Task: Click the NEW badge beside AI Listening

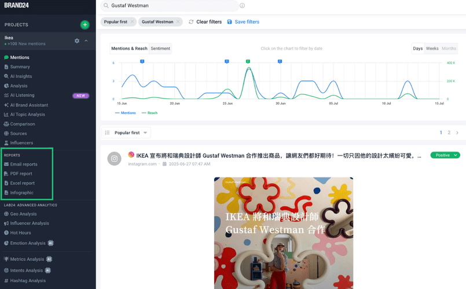Action: coord(80,95)
